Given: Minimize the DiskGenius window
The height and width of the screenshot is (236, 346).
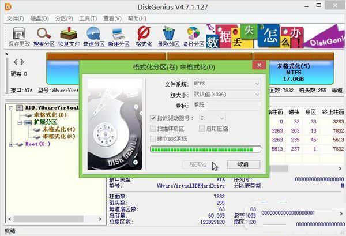Looking at the screenshot, I should tap(307, 6).
